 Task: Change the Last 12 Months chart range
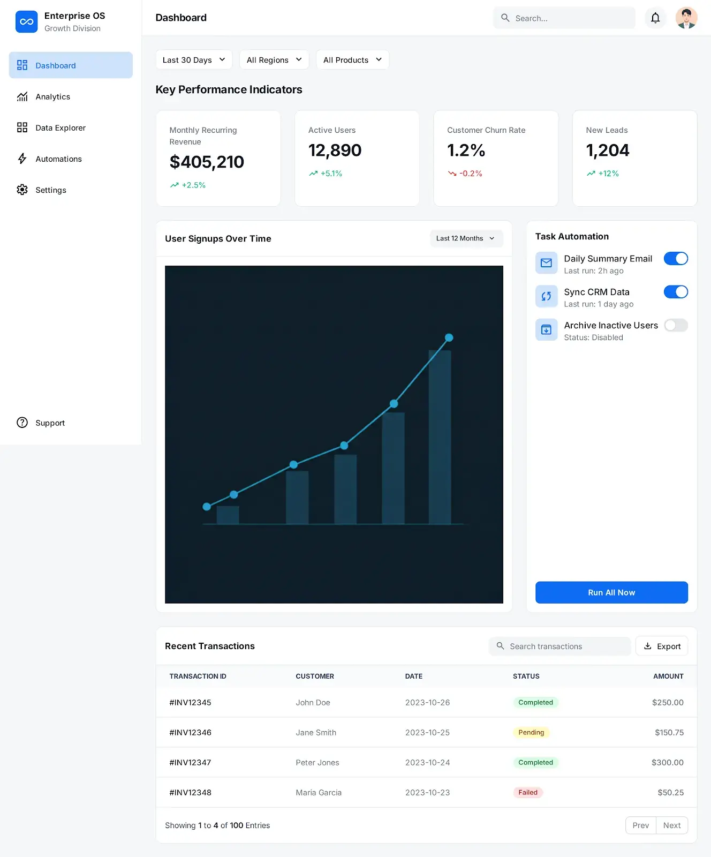click(466, 238)
